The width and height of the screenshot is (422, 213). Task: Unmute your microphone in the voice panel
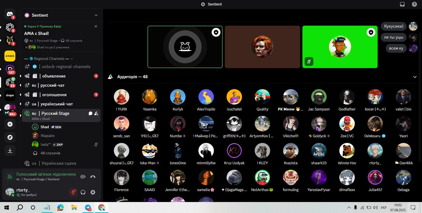click(x=73, y=192)
